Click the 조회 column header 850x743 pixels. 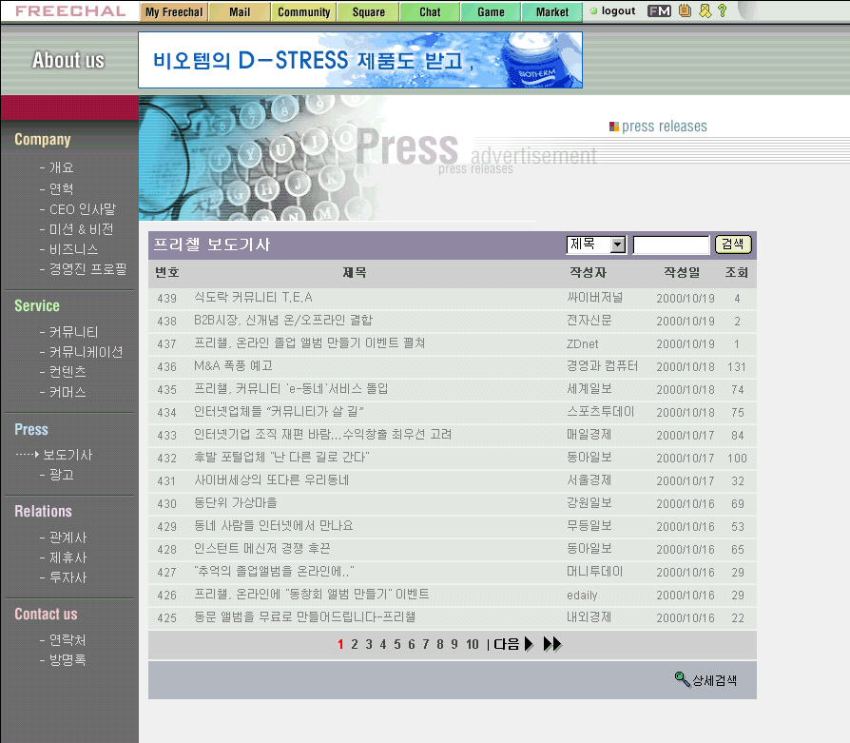737,272
